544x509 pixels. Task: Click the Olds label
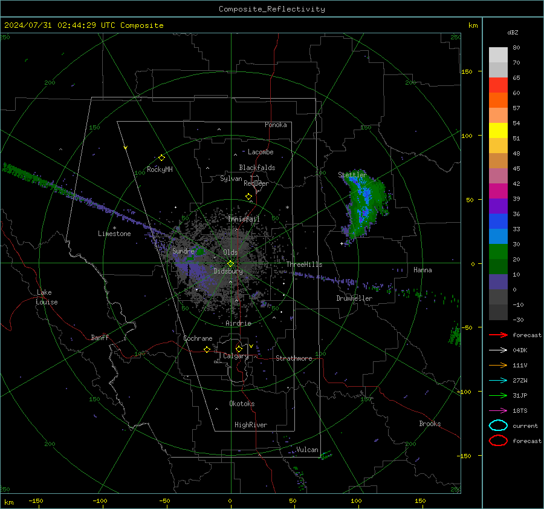[230, 252]
